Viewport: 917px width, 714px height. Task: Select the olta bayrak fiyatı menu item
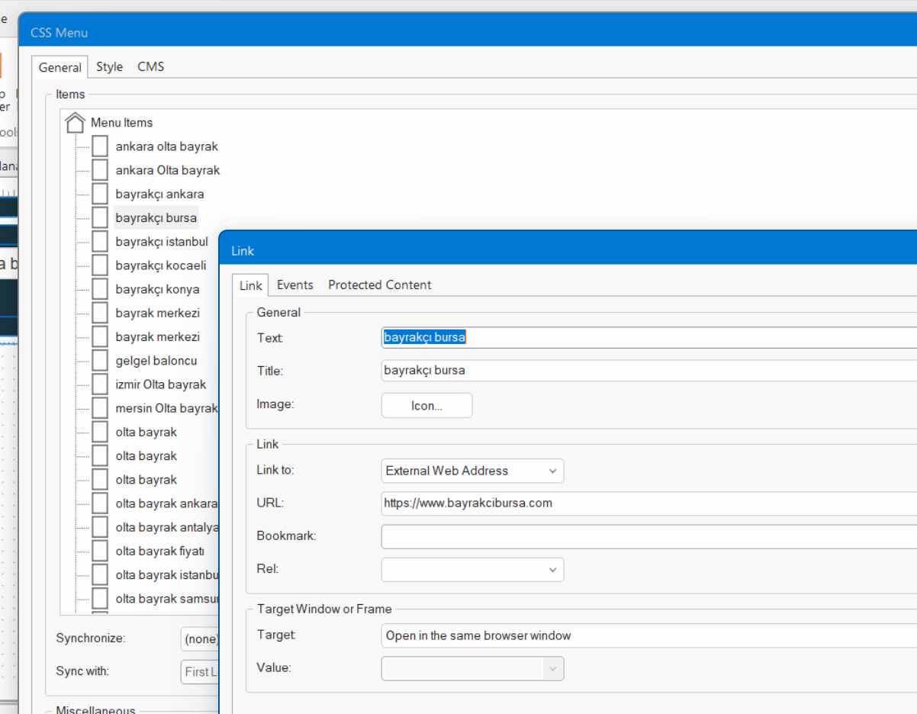click(160, 551)
